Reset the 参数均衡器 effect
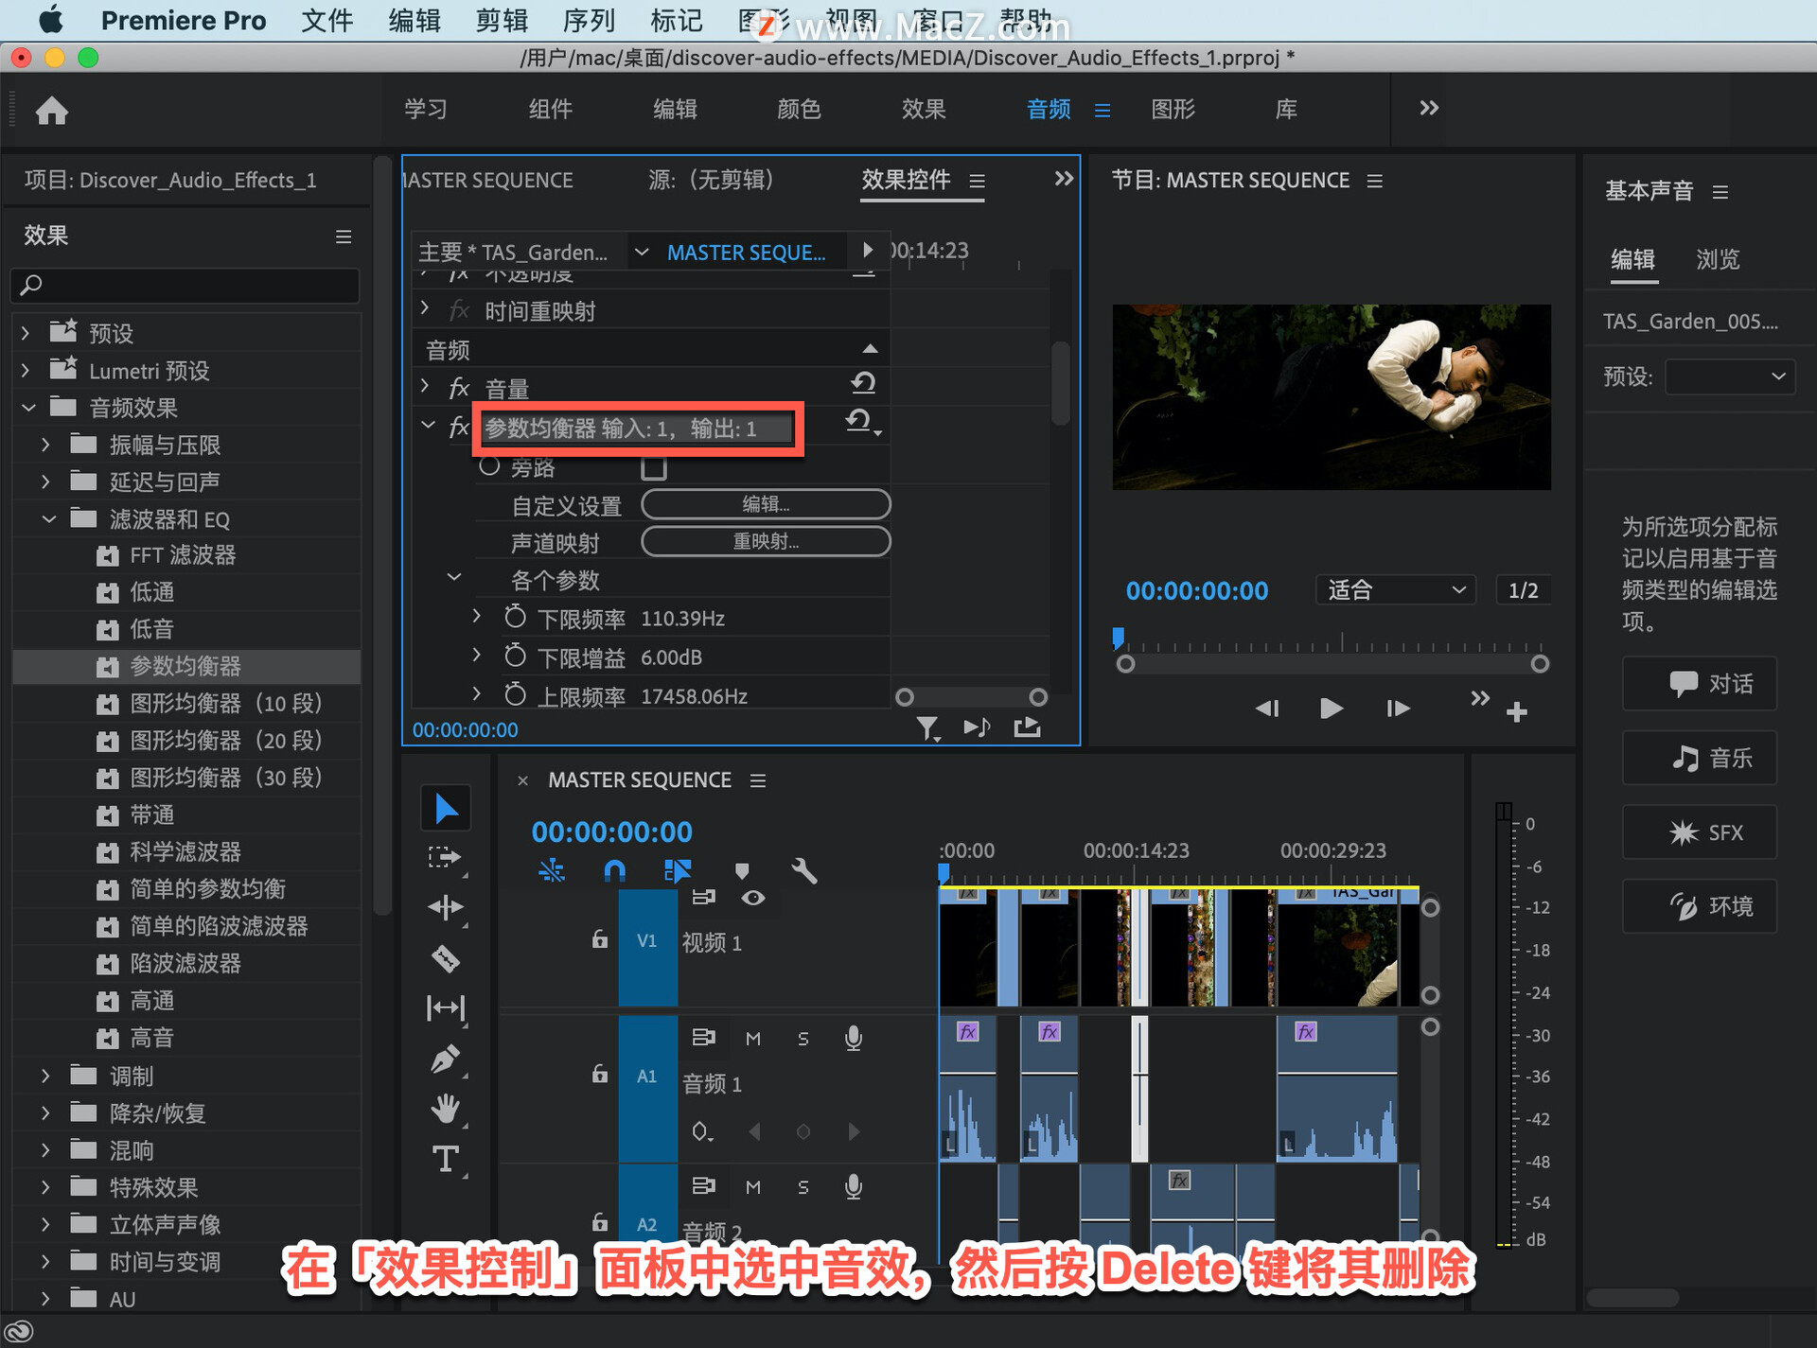Image resolution: width=1817 pixels, height=1348 pixels. point(859,422)
